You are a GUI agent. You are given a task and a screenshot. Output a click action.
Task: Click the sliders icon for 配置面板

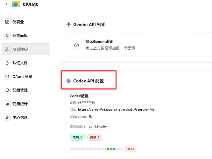pyautogui.click(x=7, y=36)
